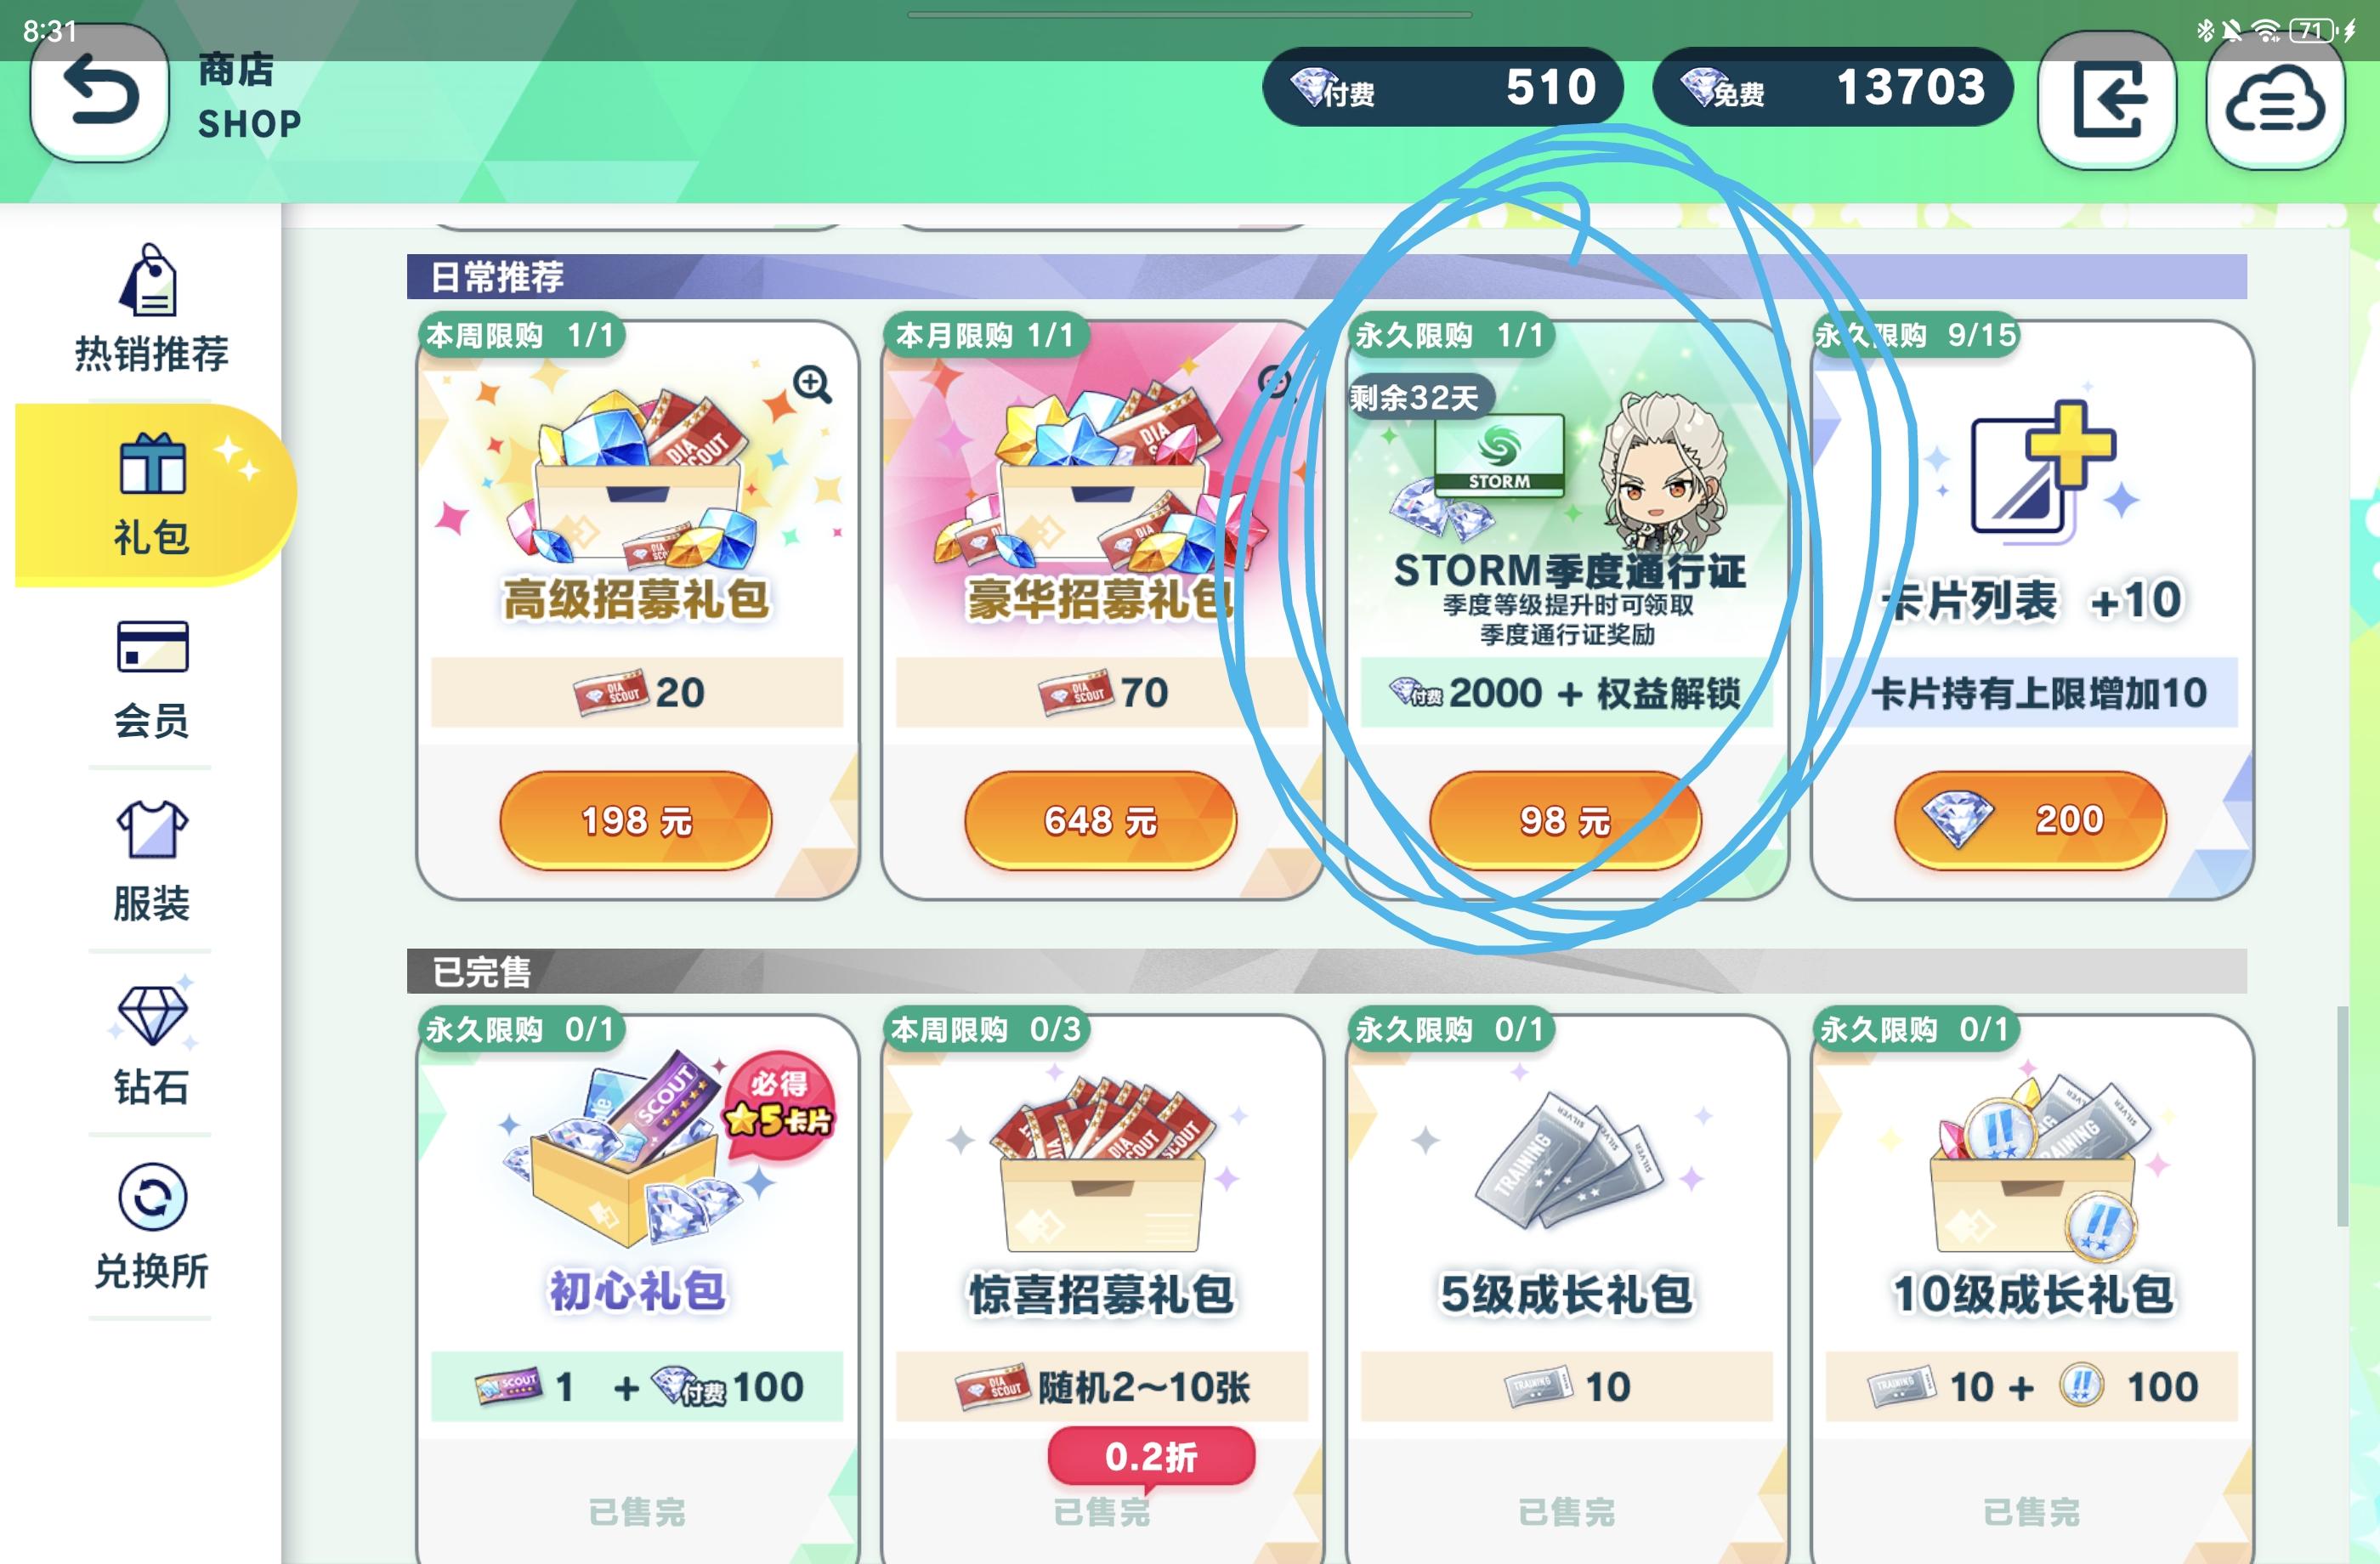
Task: Tap the magnifier icon on 豪华招募礼包
Action: (1275, 381)
